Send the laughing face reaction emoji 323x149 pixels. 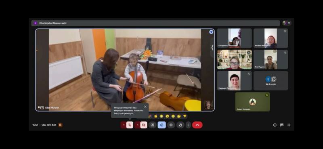[x=161, y=116]
